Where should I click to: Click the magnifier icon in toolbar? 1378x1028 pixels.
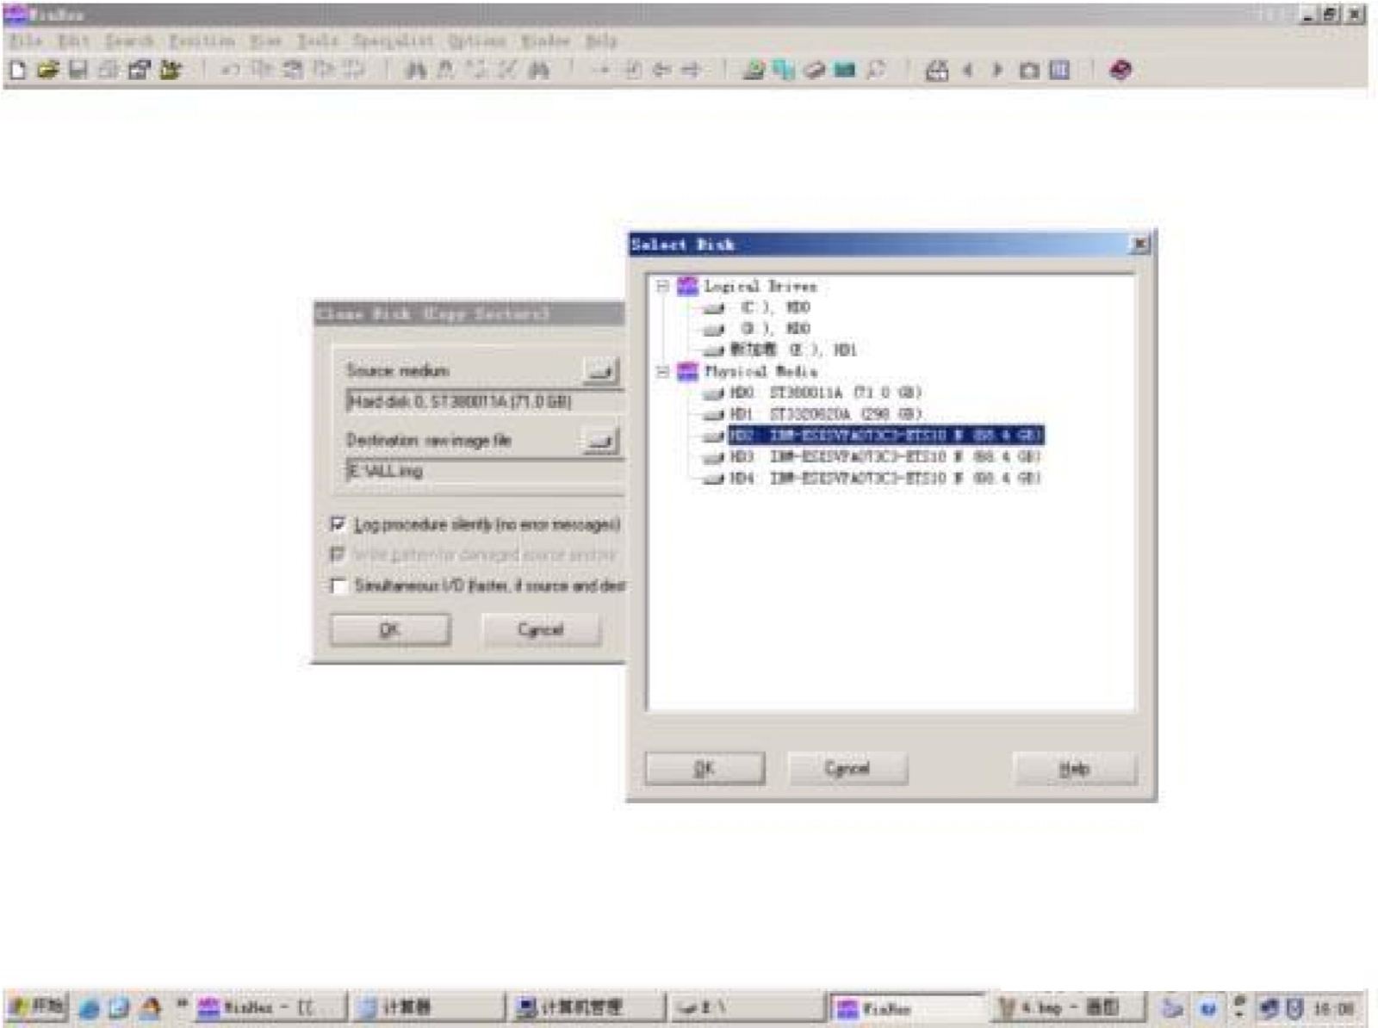(x=876, y=71)
